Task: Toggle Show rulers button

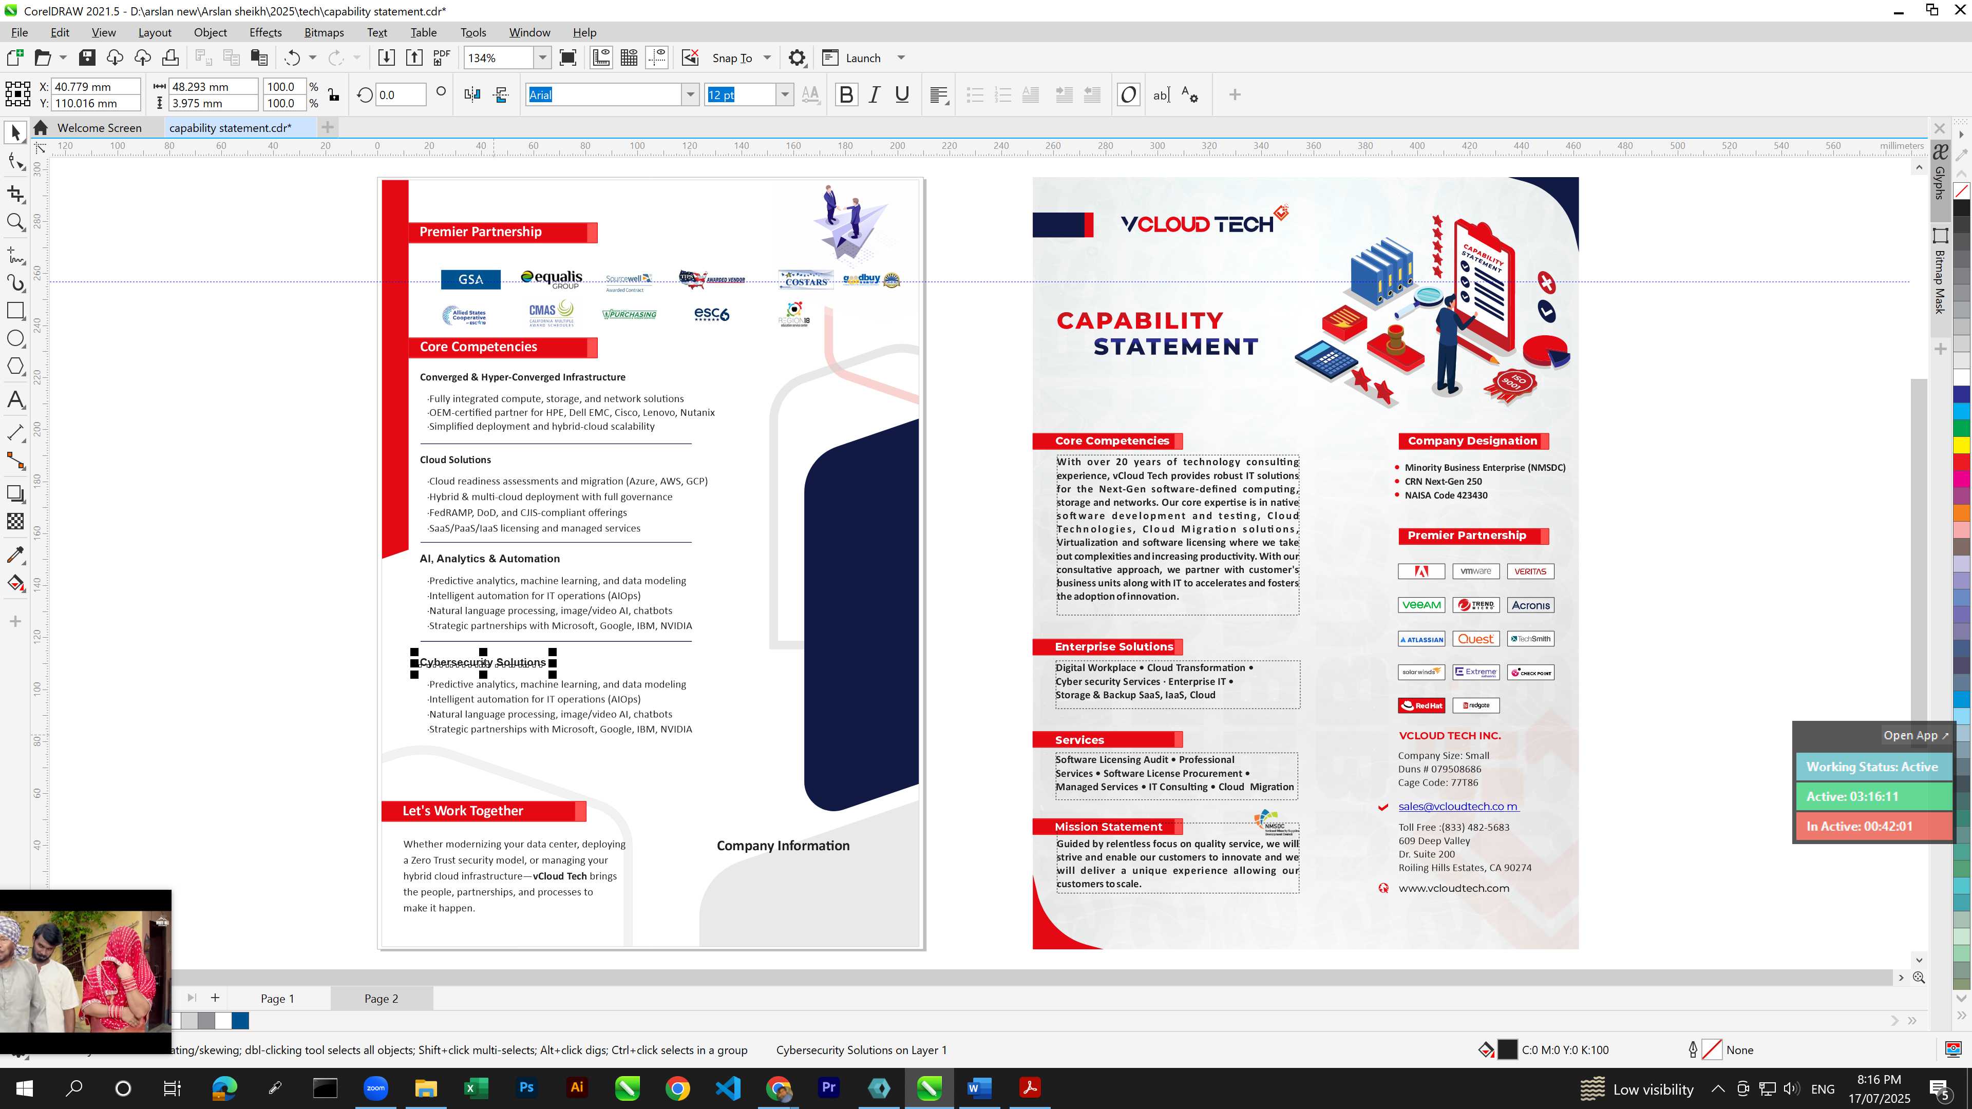Action: coord(602,58)
